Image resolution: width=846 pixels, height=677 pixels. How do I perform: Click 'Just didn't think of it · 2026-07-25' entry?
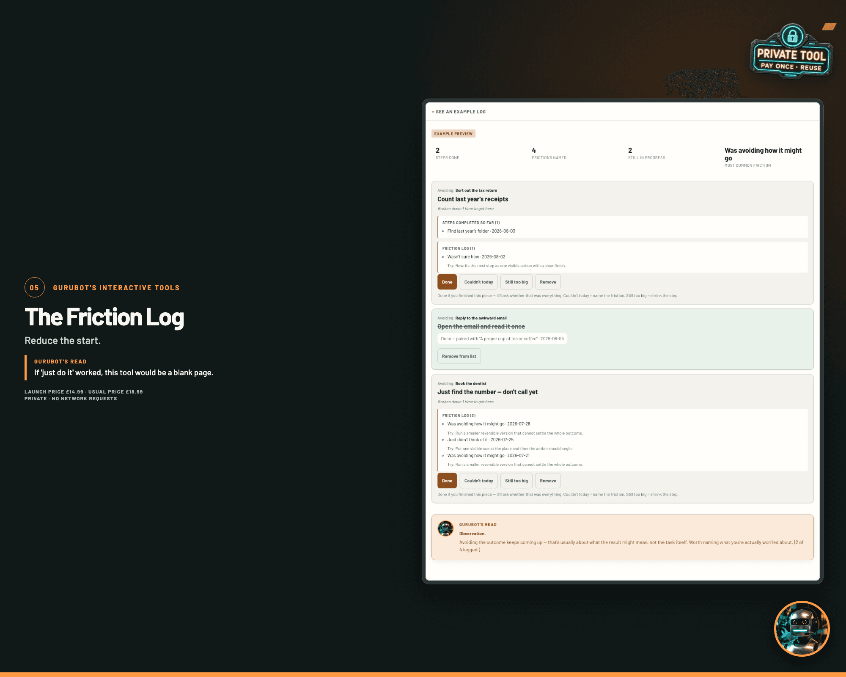tap(481, 440)
